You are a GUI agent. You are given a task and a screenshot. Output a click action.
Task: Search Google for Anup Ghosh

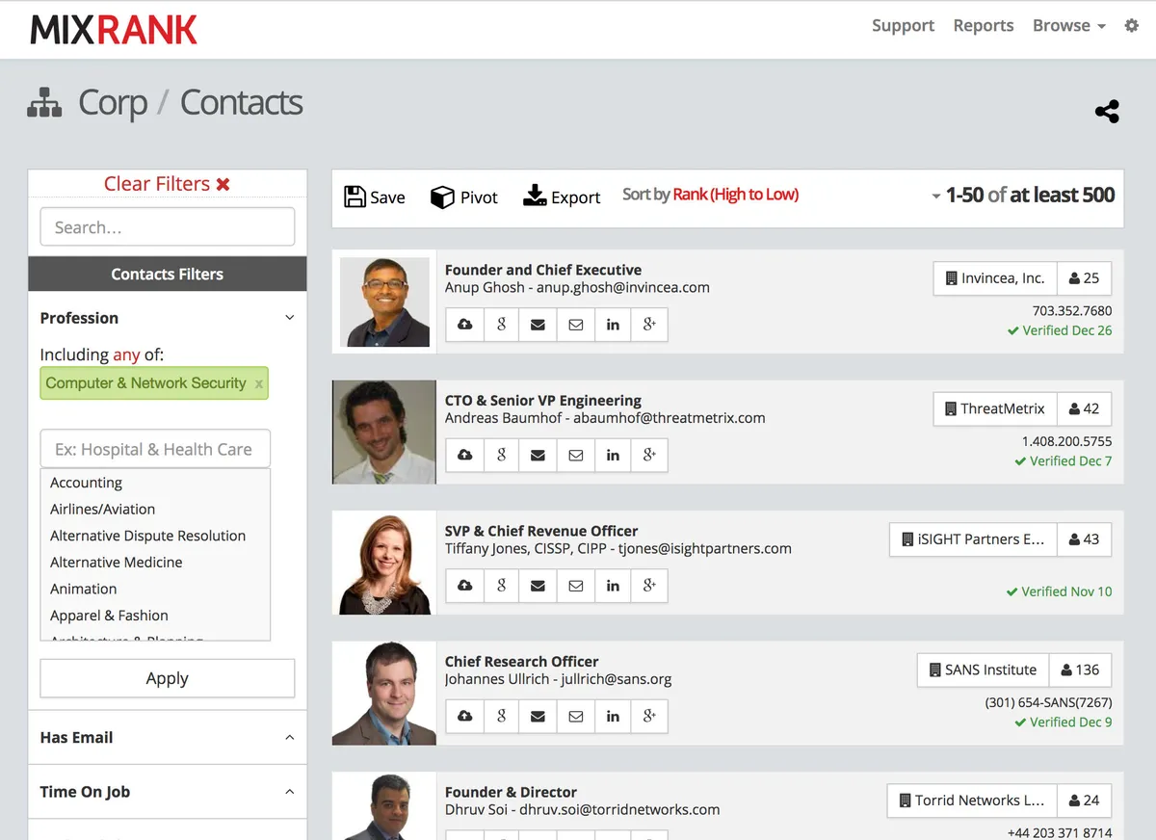[501, 325]
